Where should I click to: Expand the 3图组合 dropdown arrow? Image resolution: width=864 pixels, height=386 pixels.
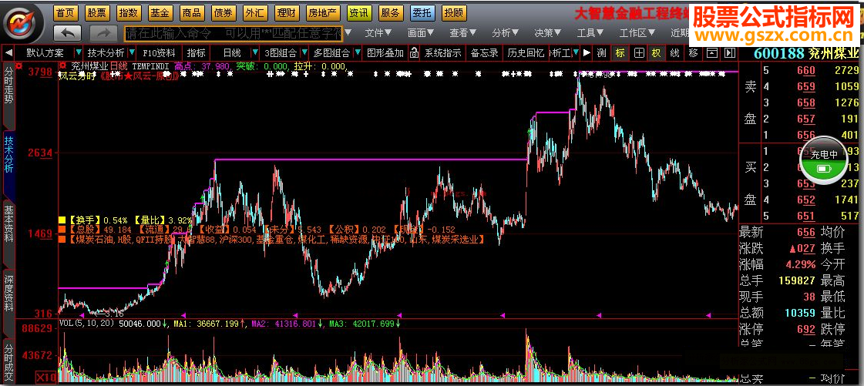304,53
